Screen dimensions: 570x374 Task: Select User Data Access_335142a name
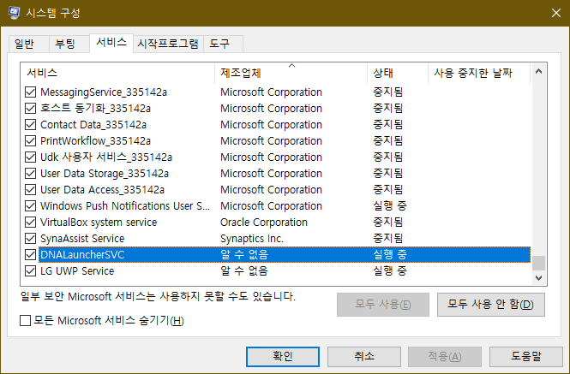[102, 189]
